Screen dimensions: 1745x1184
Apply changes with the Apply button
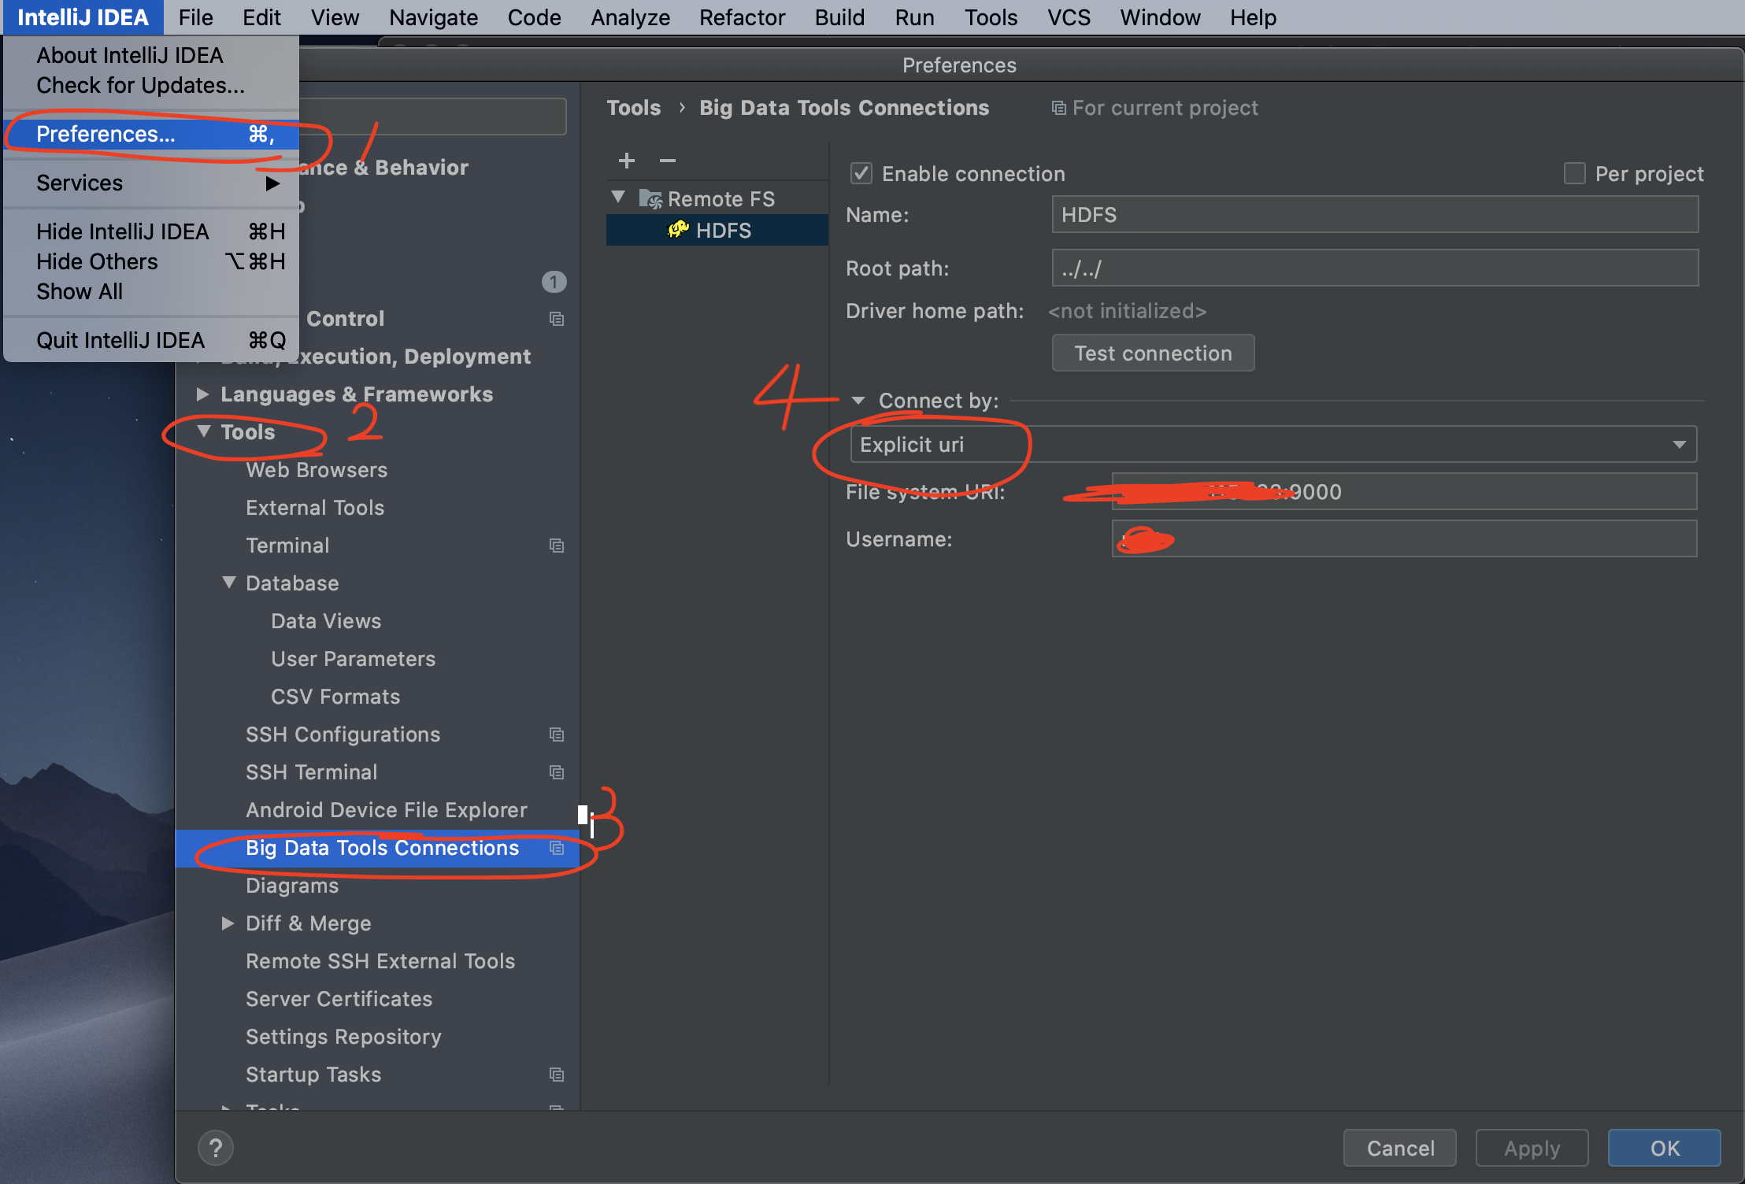point(1531,1148)
